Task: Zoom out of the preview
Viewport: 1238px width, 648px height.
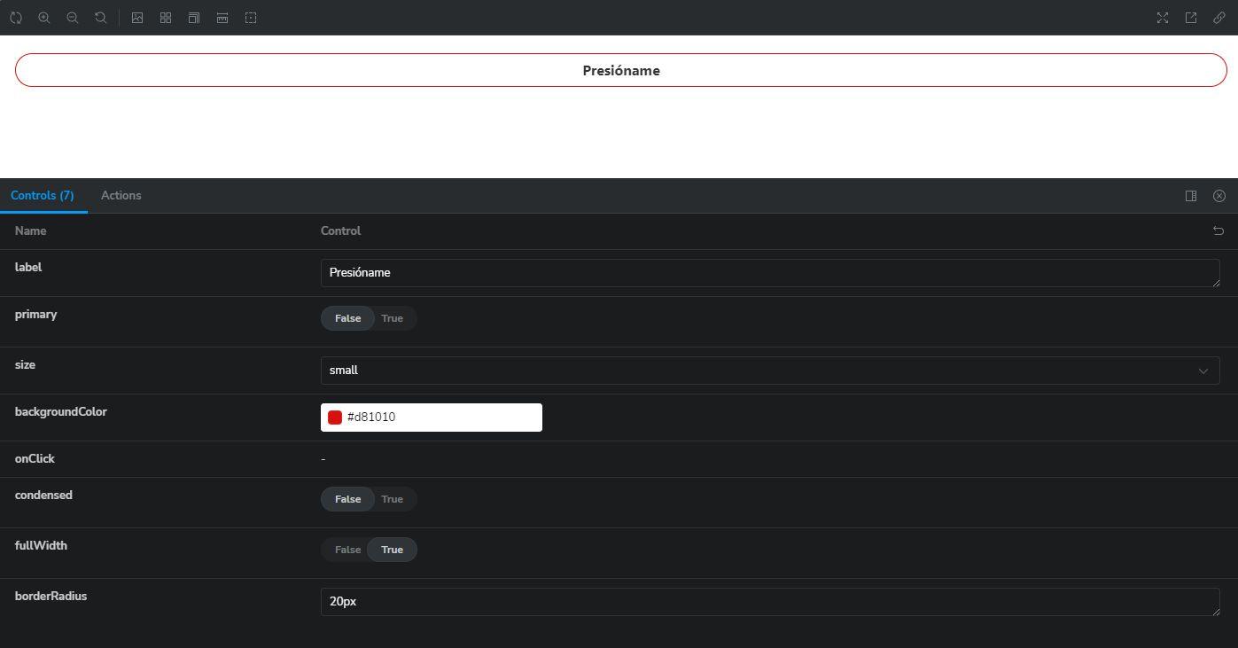Action: click(73, 18)
